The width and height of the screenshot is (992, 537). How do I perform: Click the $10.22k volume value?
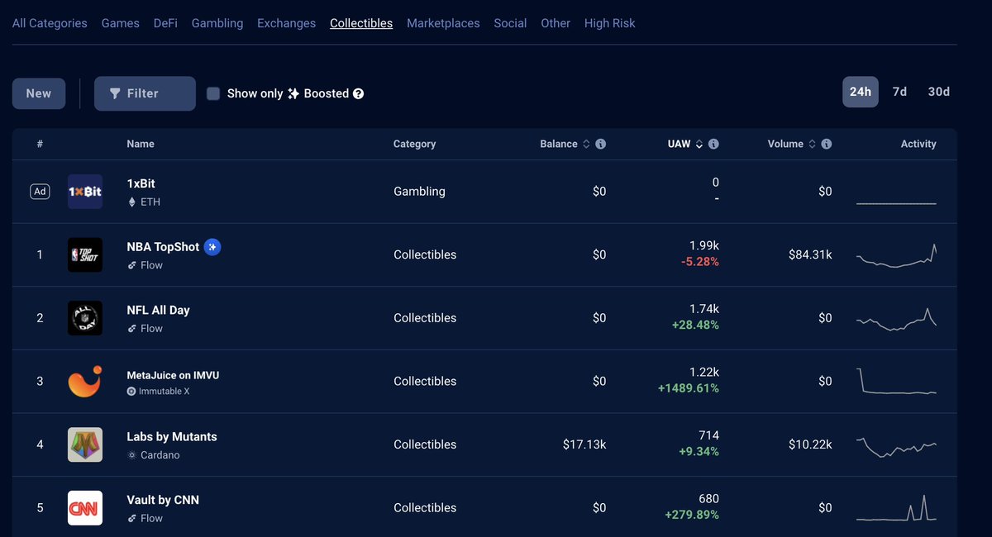tap(810, 444)
